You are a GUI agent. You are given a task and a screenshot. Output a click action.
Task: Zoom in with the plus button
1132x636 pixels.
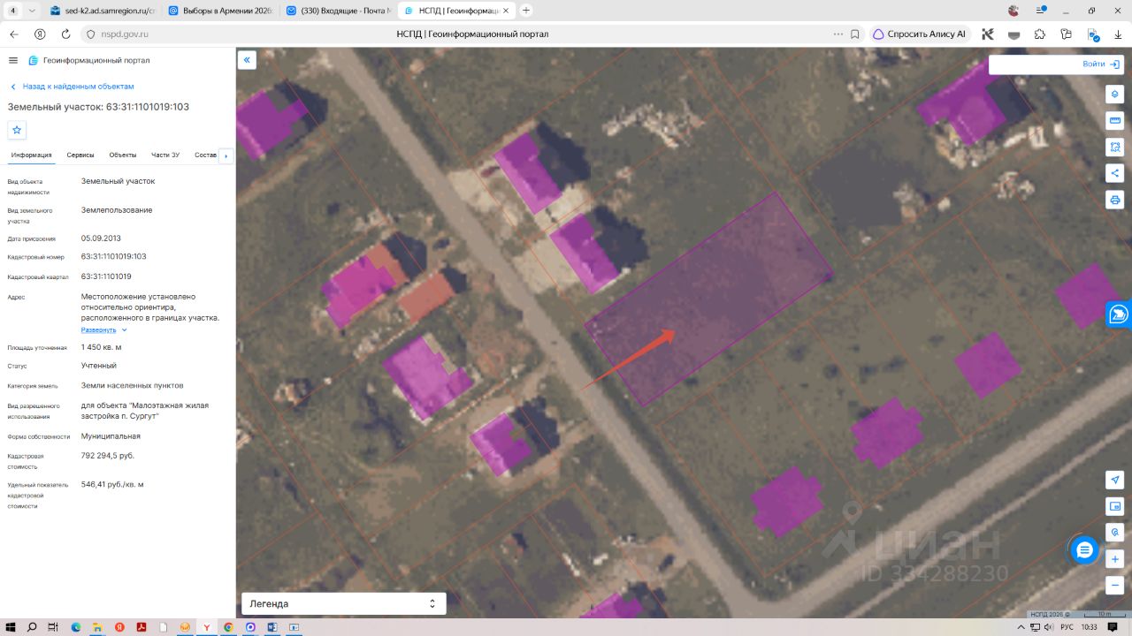click(1114, 559)
